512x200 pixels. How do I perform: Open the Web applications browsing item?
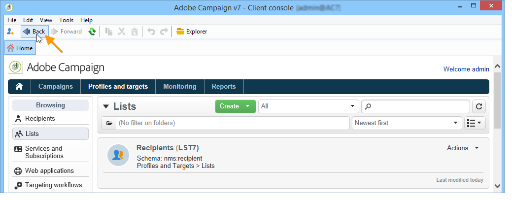click(49, 171)
